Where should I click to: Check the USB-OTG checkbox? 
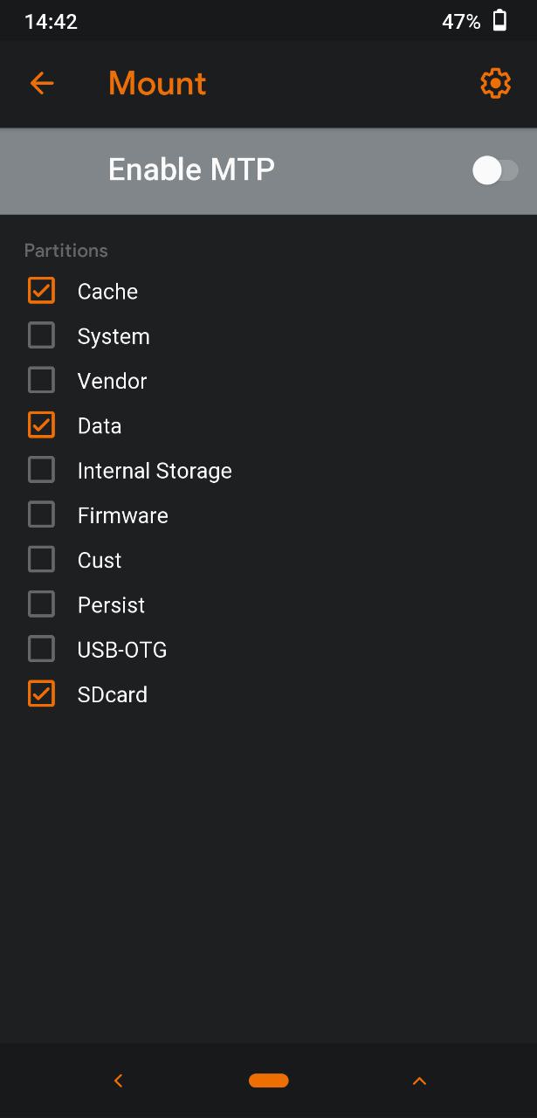pyautogui.click(x=41, y=649)
